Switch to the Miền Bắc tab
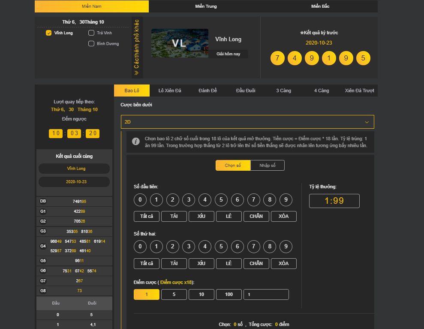Image resolution: width=424 pixels, height=329 pixels. pyautogui.click(x=320, y=6)
